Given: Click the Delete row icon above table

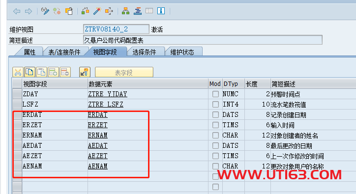Looking at the screenshot, I should point(65,72).
